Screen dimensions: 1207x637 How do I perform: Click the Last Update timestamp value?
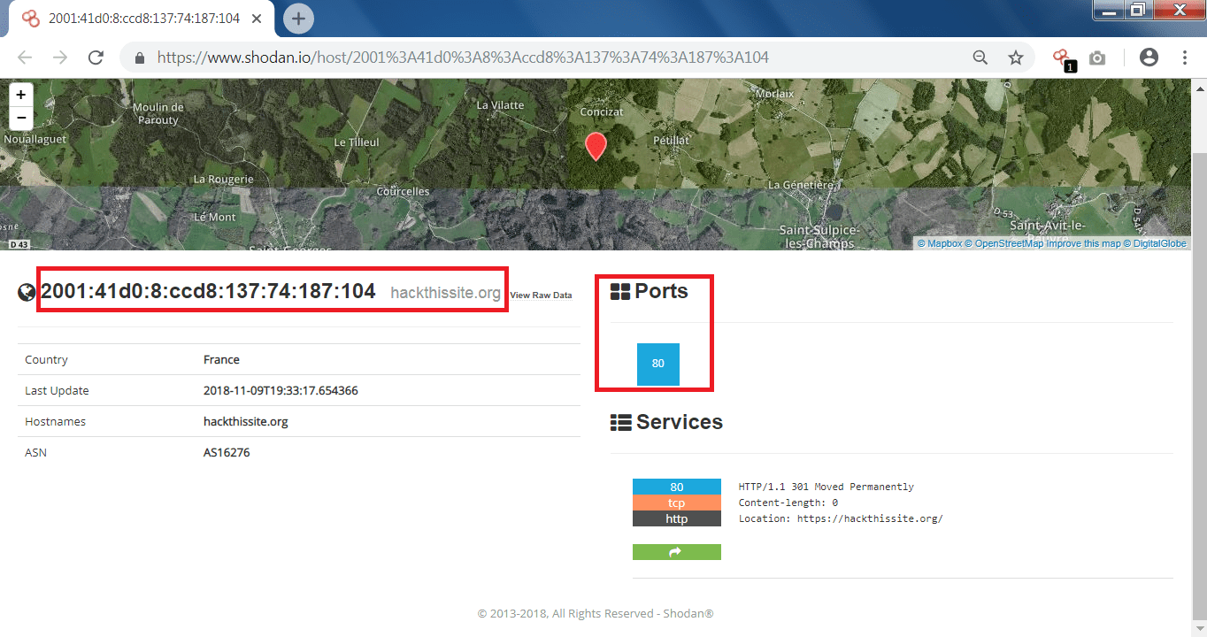[x=281, y=391]
